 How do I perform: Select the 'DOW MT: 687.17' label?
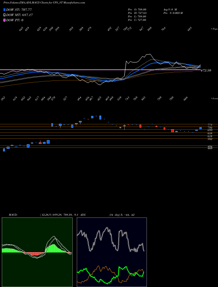[x=19, y=15]
